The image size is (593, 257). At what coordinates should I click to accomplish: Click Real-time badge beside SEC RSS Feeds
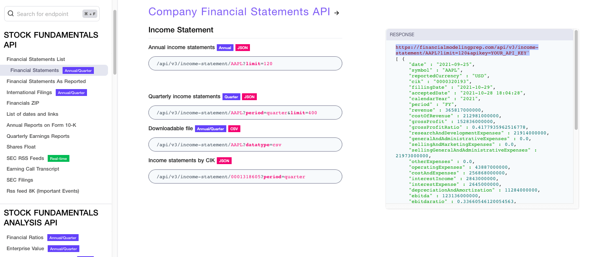[x=58, y=158]
